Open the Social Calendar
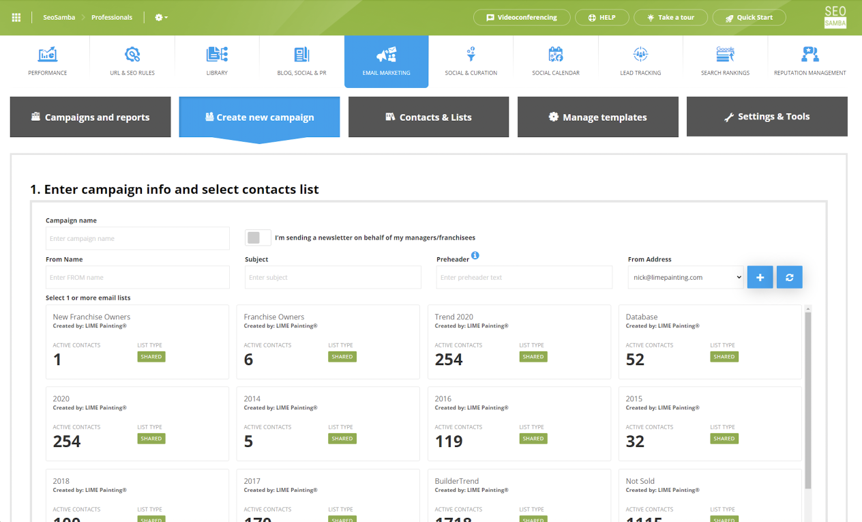 tap(556, 61)
